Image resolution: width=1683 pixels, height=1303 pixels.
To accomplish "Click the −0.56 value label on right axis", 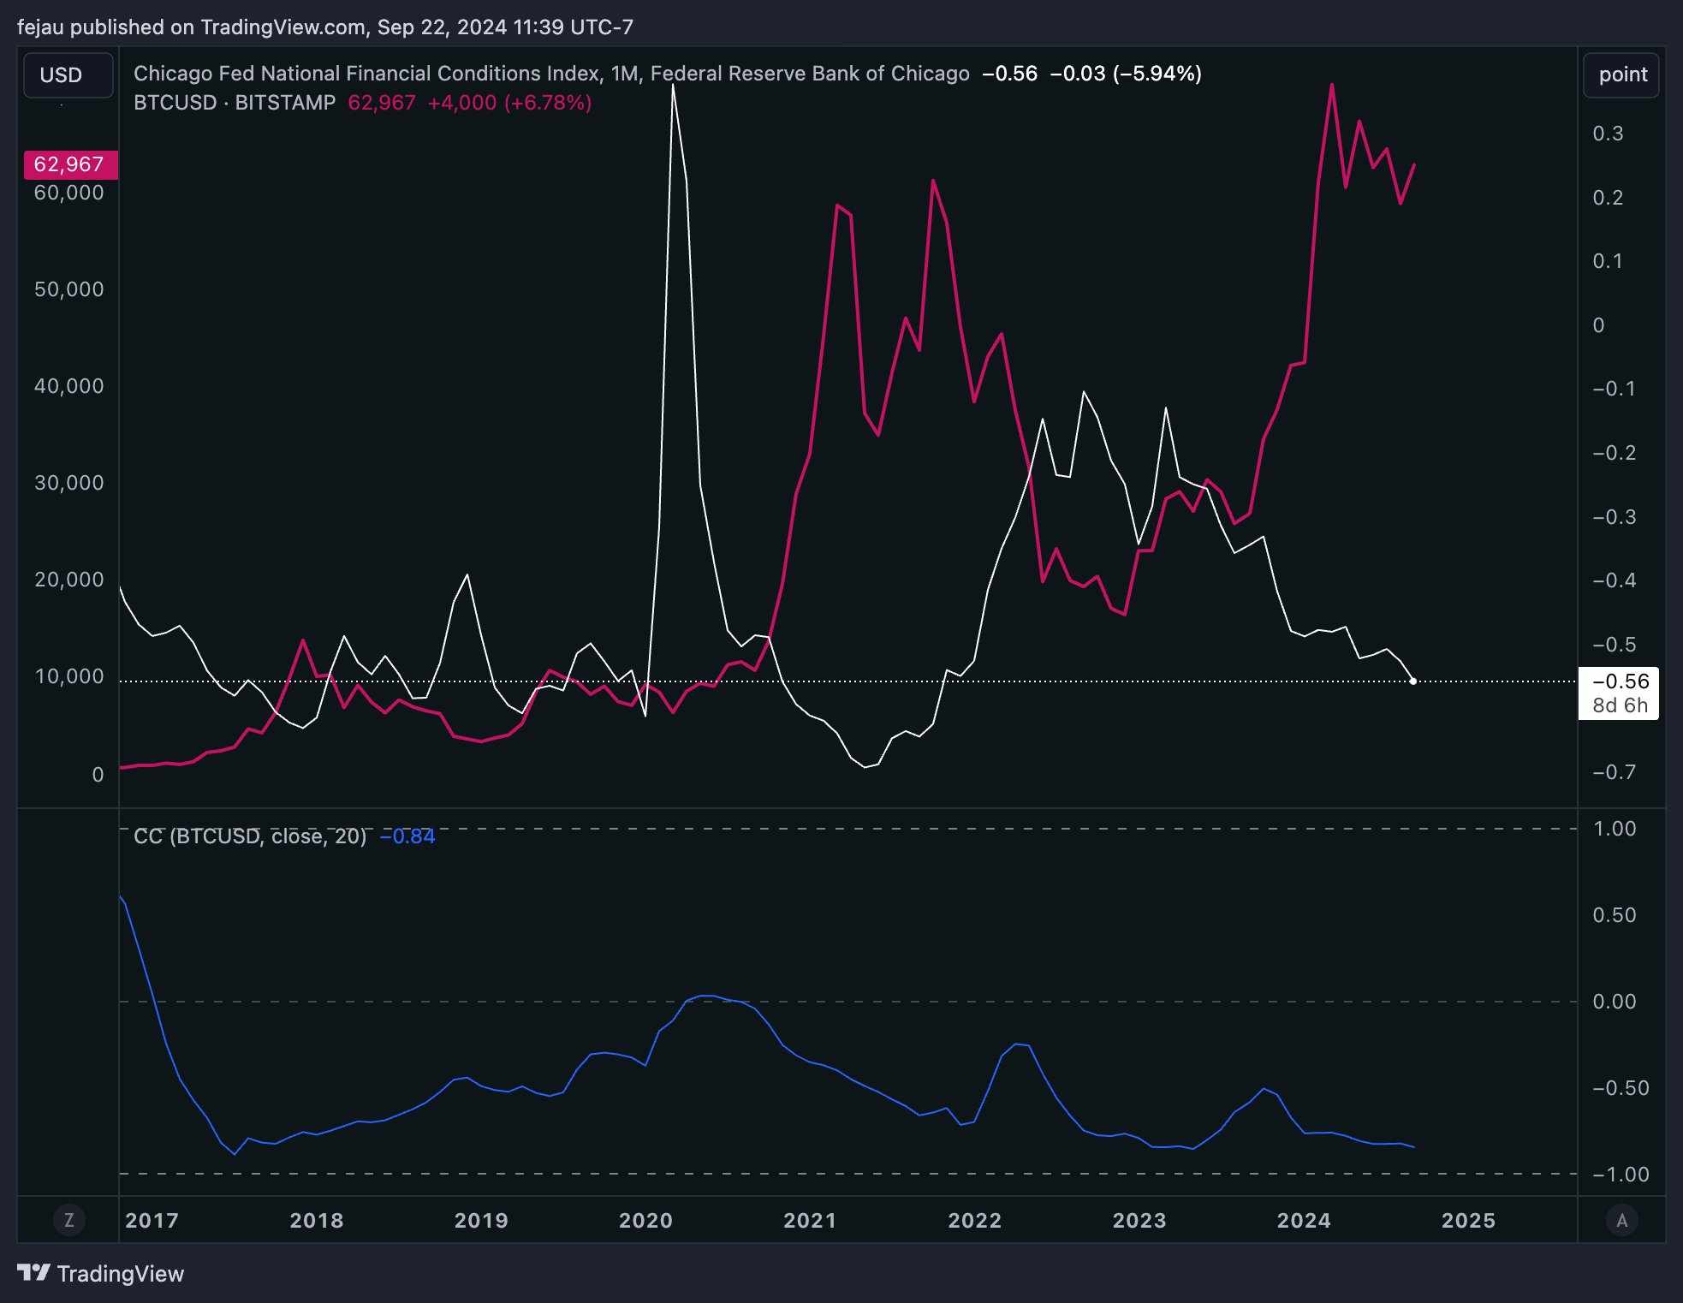I will click(1620, 681).
